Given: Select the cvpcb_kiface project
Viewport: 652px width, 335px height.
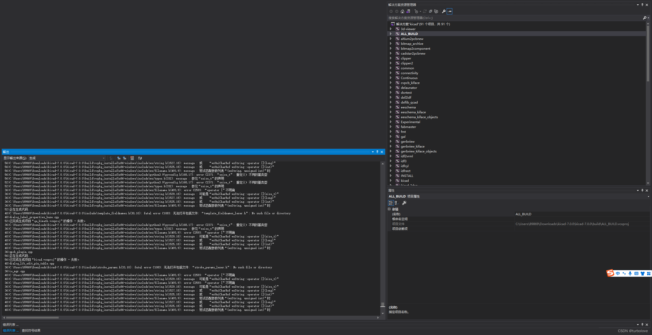Looking at the screenshot, I should [x=410, y=83].
